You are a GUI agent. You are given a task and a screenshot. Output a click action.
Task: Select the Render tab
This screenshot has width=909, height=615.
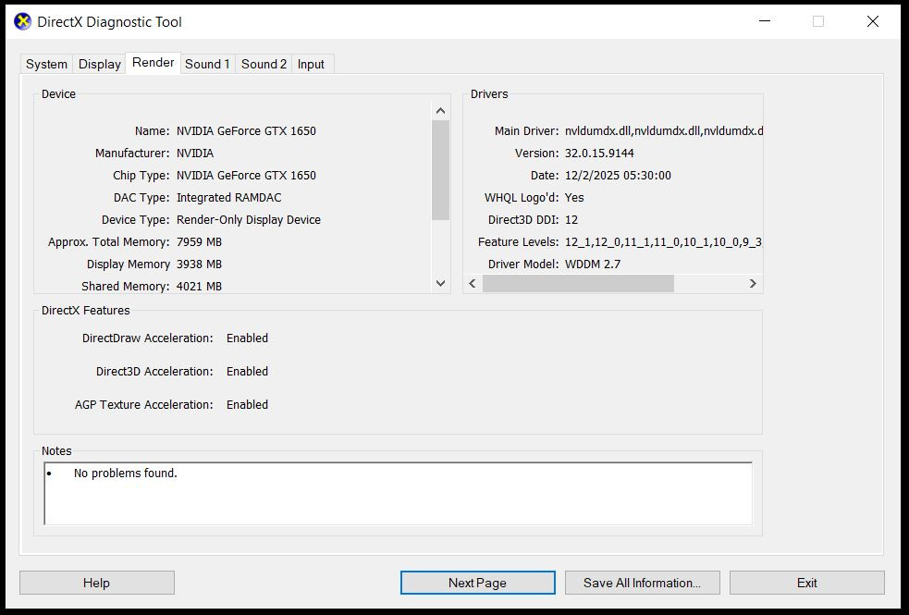154,63
